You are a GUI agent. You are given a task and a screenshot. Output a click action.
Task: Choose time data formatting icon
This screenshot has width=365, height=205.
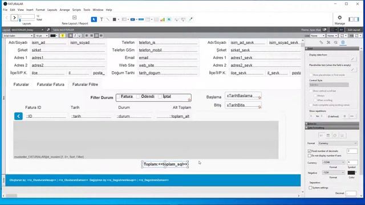(x=335, y=136)
